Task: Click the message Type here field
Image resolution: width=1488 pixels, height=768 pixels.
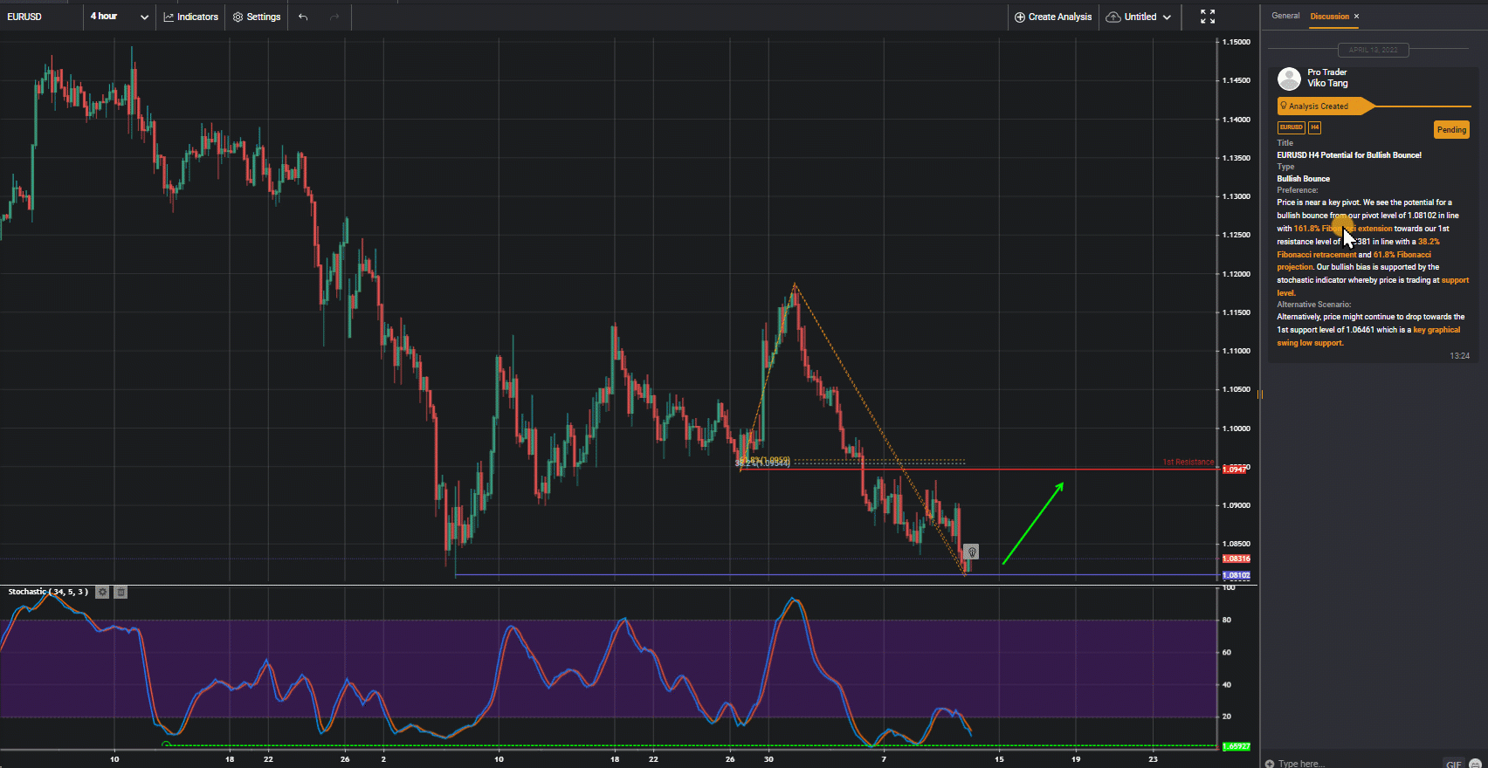Action: pyautogui.click(x=1354, y=764)
